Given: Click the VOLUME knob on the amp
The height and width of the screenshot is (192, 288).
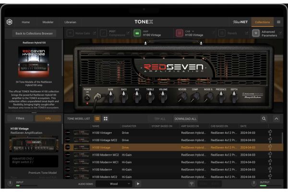Looking at the screenshot, I should 163,97.
